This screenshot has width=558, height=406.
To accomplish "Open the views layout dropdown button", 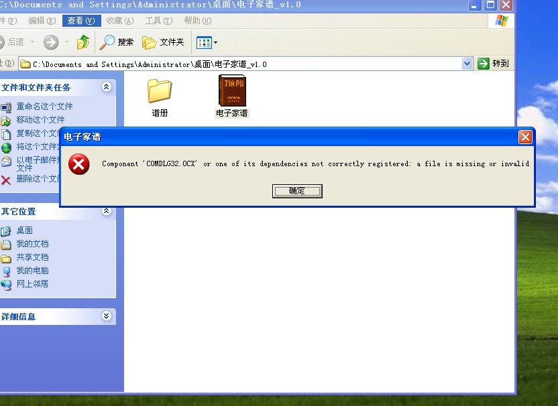I will tap(207, 42).
